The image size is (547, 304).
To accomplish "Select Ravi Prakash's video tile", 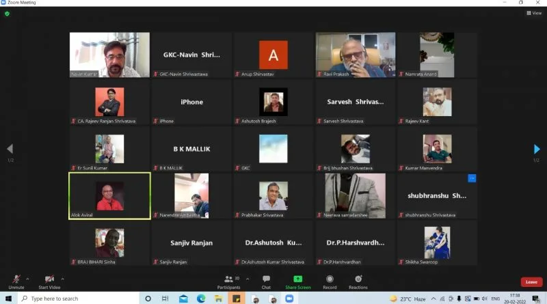I will (355, 55).
